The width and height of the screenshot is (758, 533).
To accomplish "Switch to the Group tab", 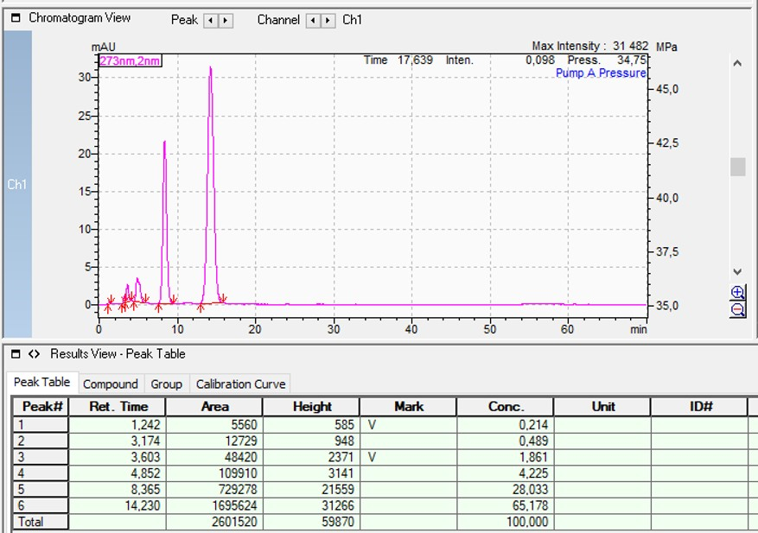I will [x=166, y=384].
